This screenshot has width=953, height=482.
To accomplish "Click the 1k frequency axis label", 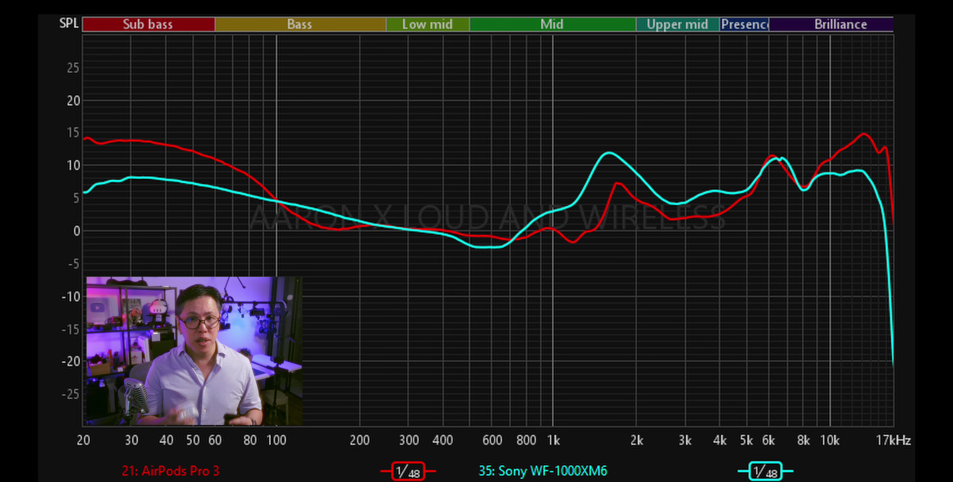I will pos(553,440).
